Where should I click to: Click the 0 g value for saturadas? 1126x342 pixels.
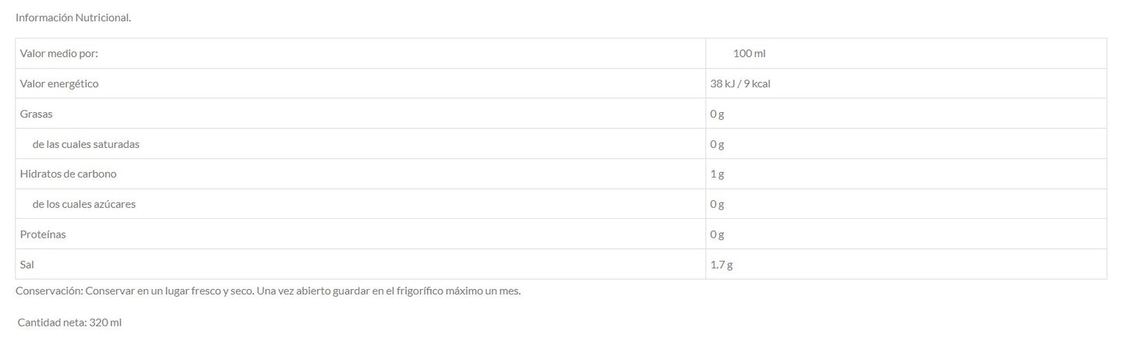point(717,144)
